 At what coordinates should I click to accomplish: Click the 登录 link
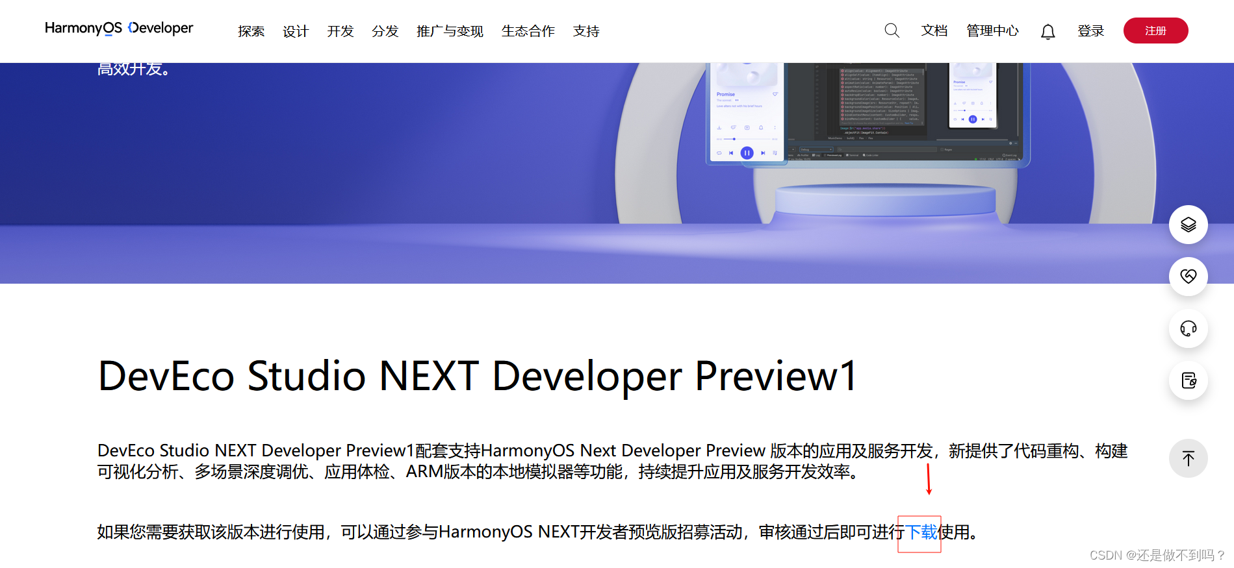[1090, 31]
